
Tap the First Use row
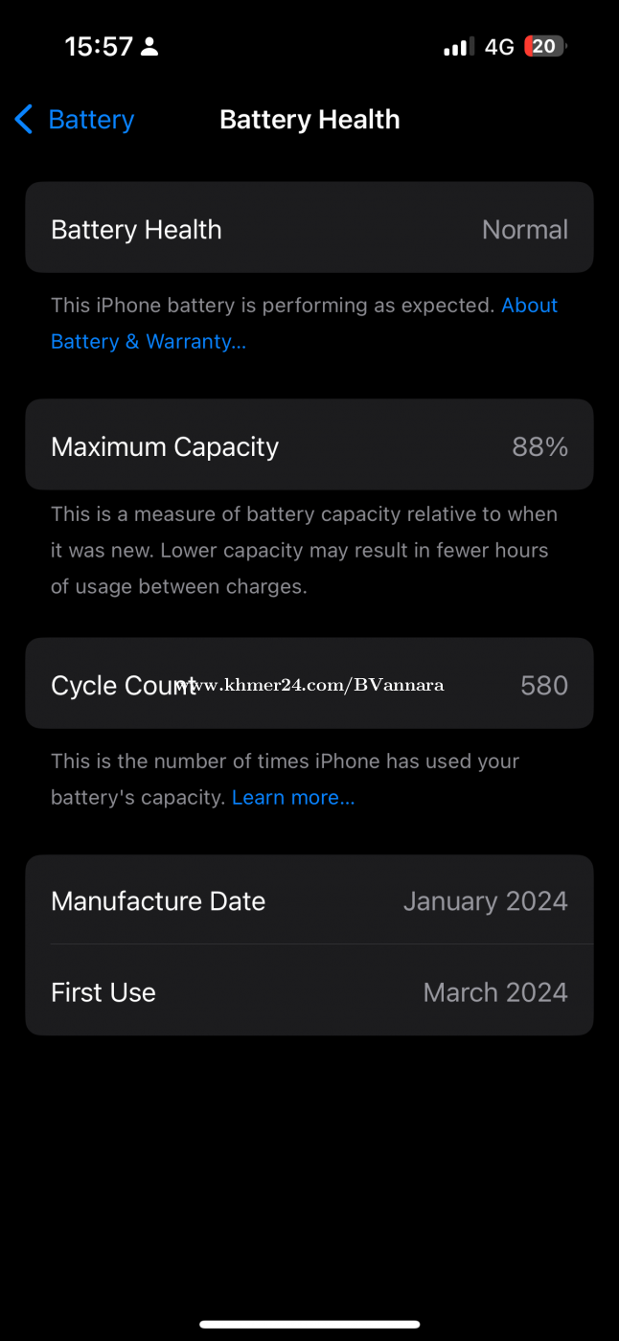[309, 991]
